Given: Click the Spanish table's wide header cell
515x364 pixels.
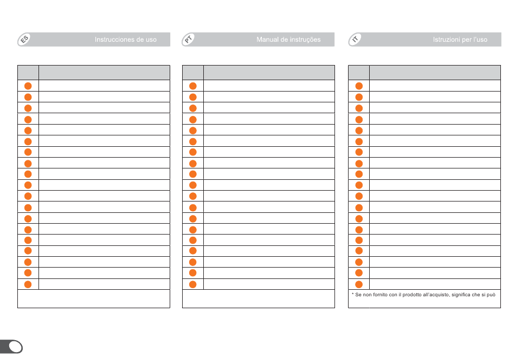Looking at the screenshot, I should [104, 73].
